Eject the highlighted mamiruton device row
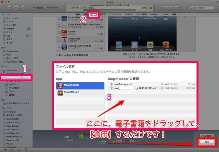The height and width of the screenshot is (152, 219). click(x=29, y=77)
